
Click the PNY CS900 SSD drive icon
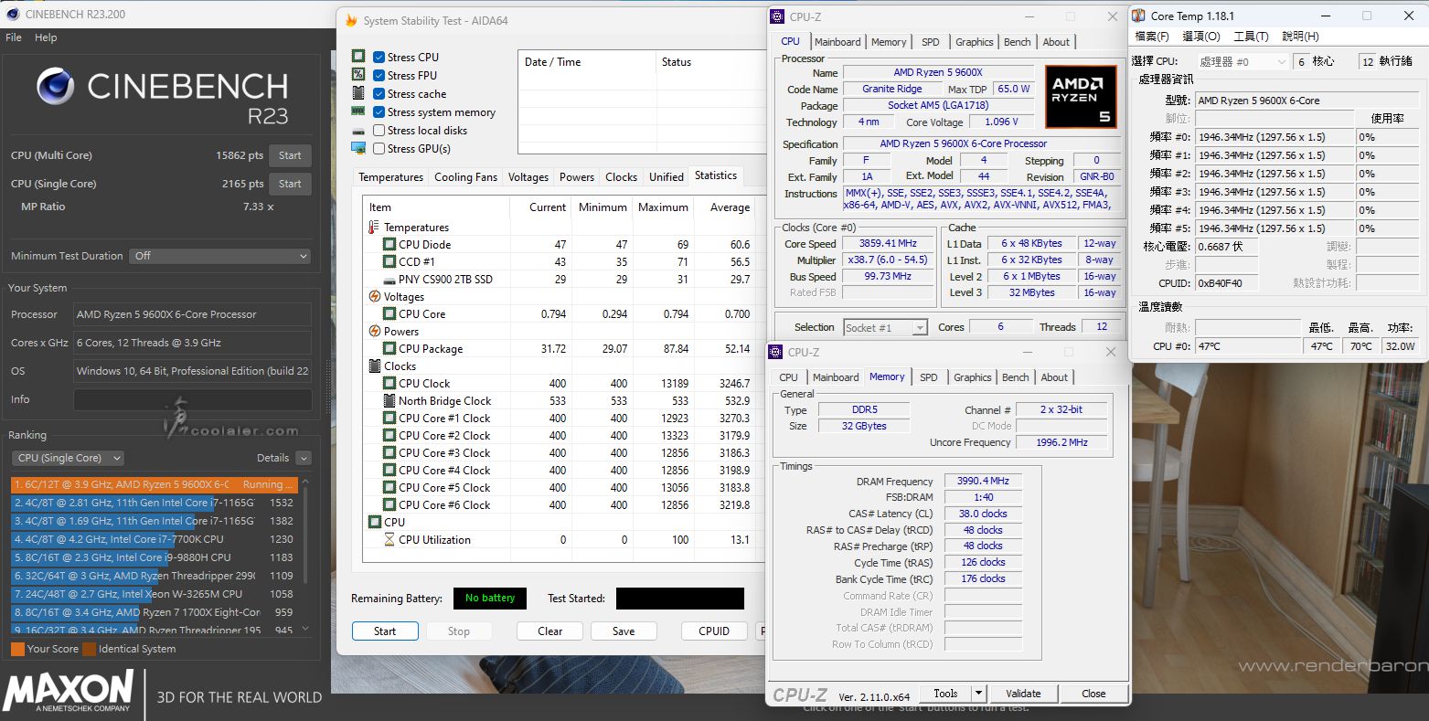tap(389, 280)
